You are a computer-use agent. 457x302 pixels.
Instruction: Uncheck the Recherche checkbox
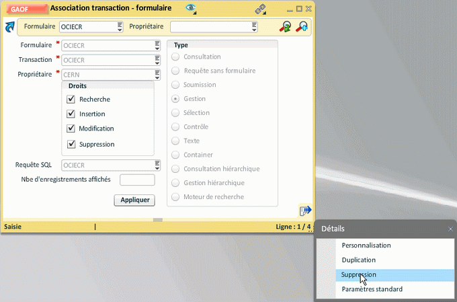(x=71, y=99)
